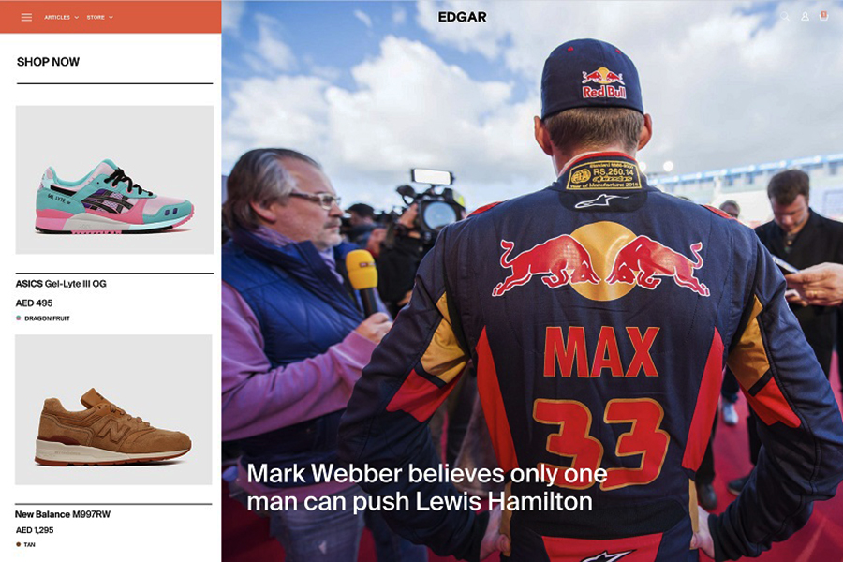Expand the Articles dropdown
The image size is (843, 562).
coord(61,17)
